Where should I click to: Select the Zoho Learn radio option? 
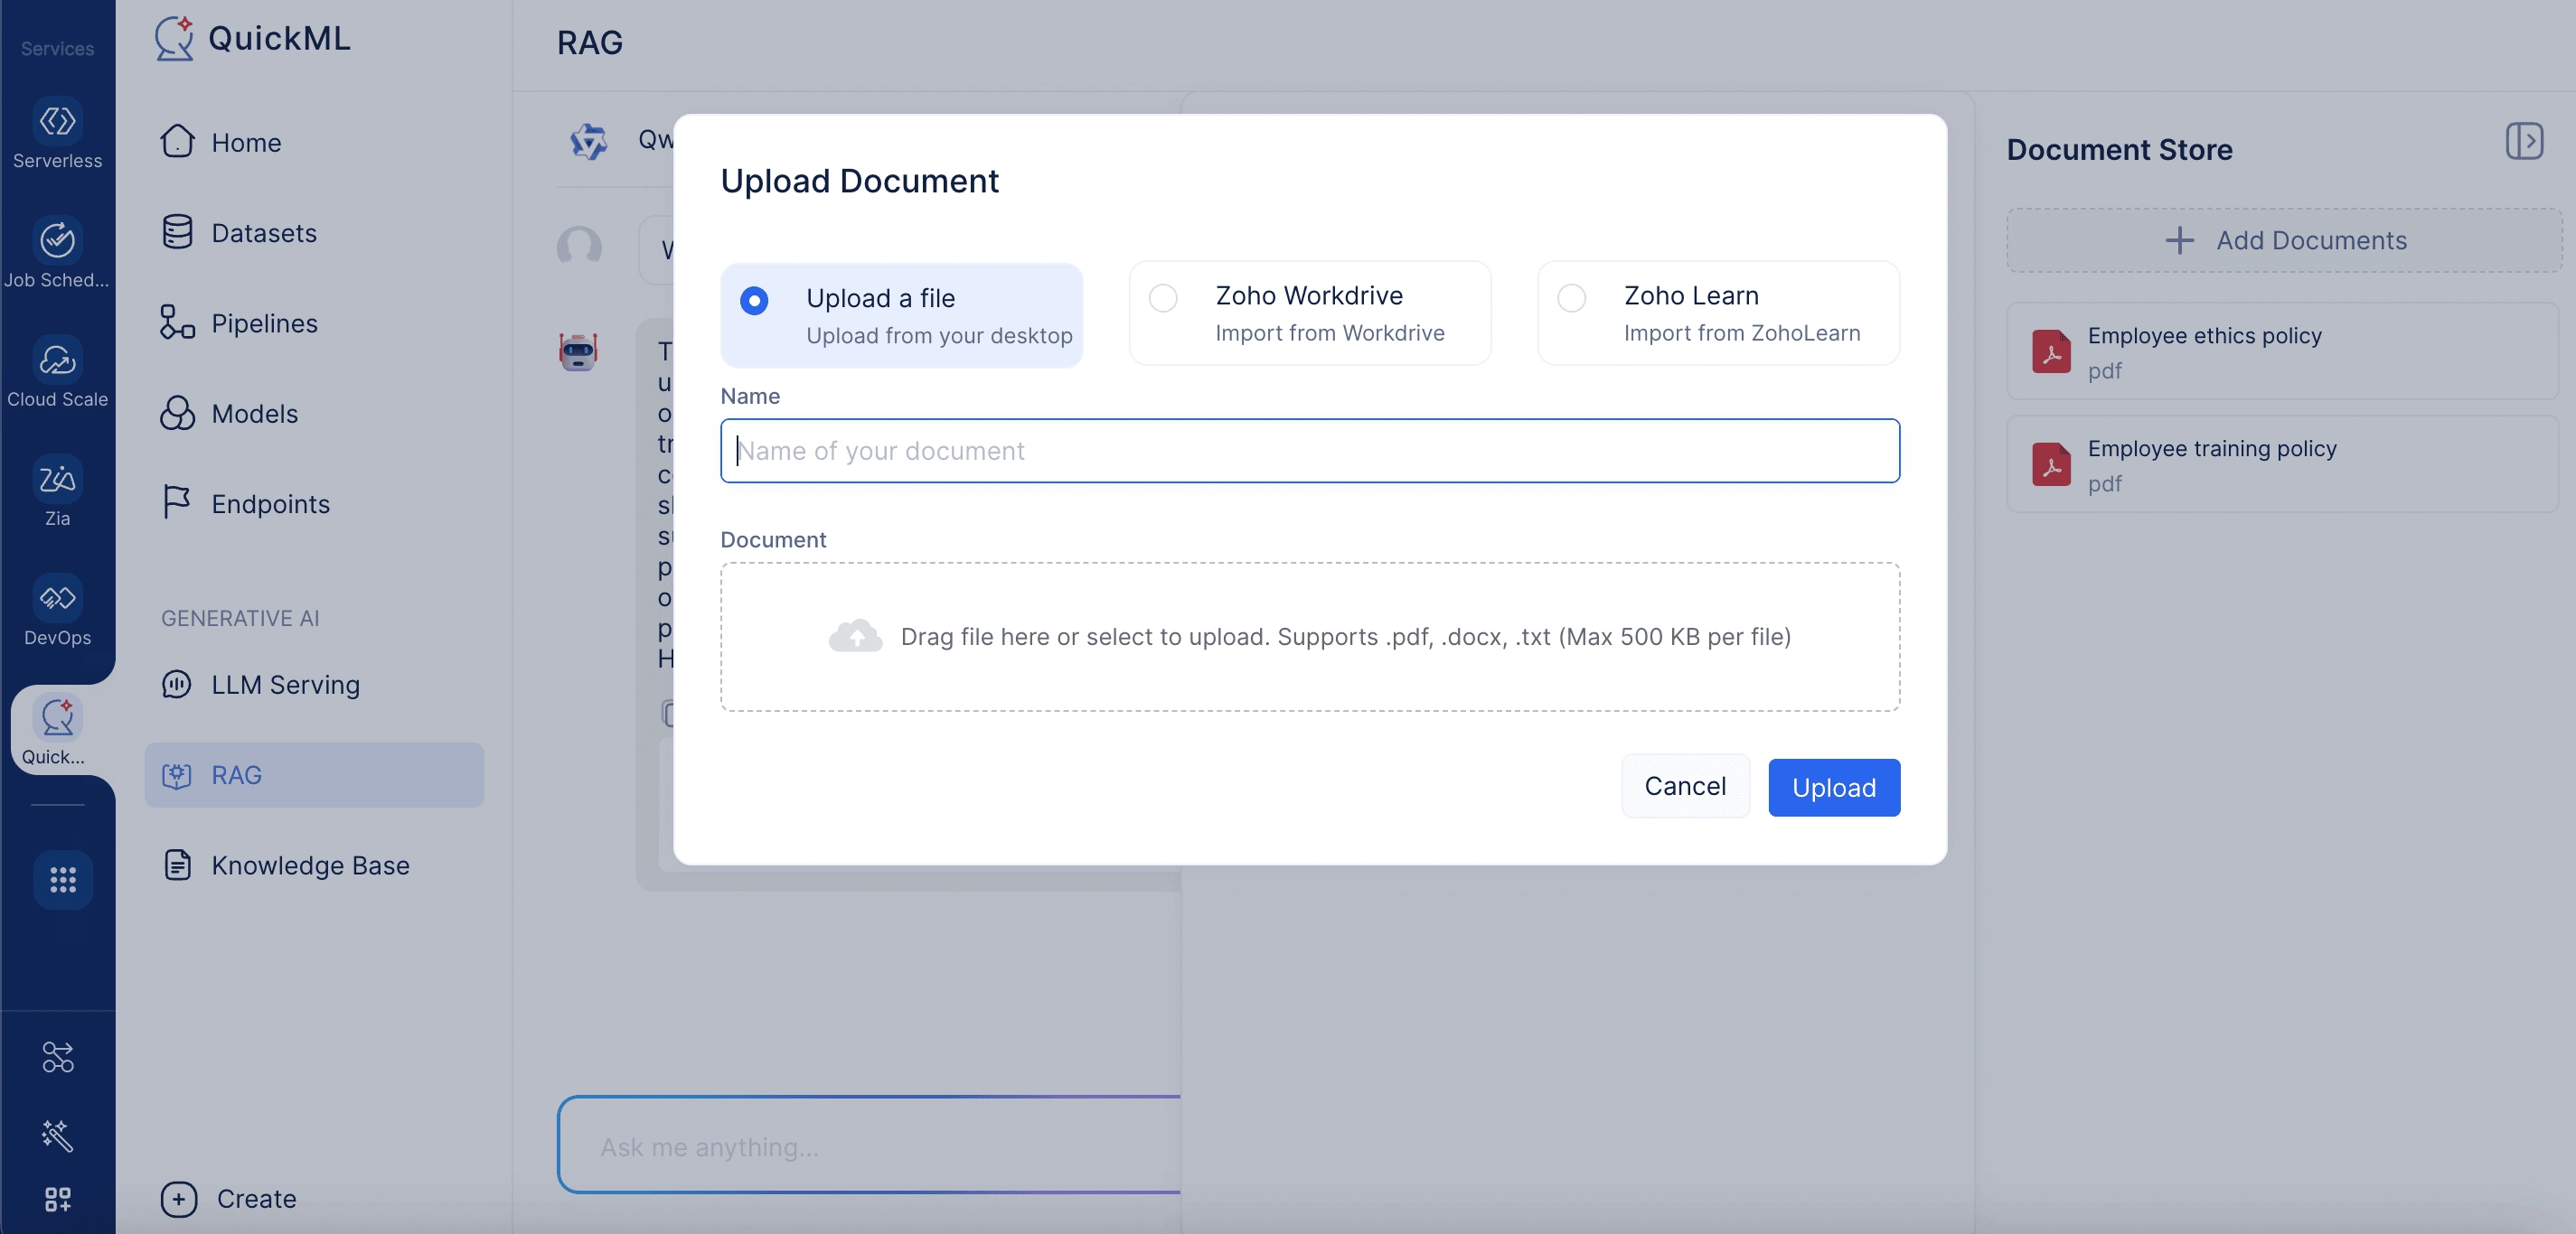1571,298
